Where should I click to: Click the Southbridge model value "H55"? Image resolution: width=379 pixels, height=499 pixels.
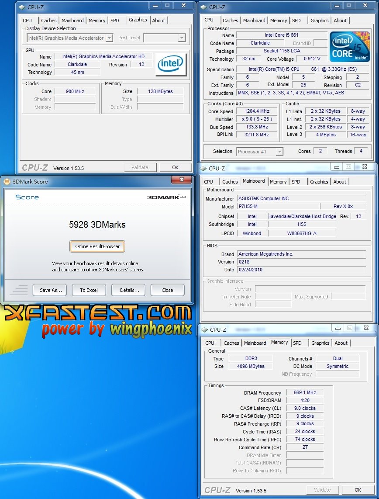[x=302, y=224]
